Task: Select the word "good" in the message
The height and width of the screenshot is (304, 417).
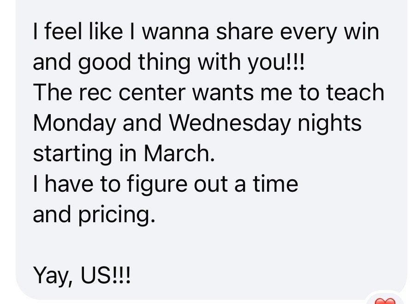Action: [105, 63]
